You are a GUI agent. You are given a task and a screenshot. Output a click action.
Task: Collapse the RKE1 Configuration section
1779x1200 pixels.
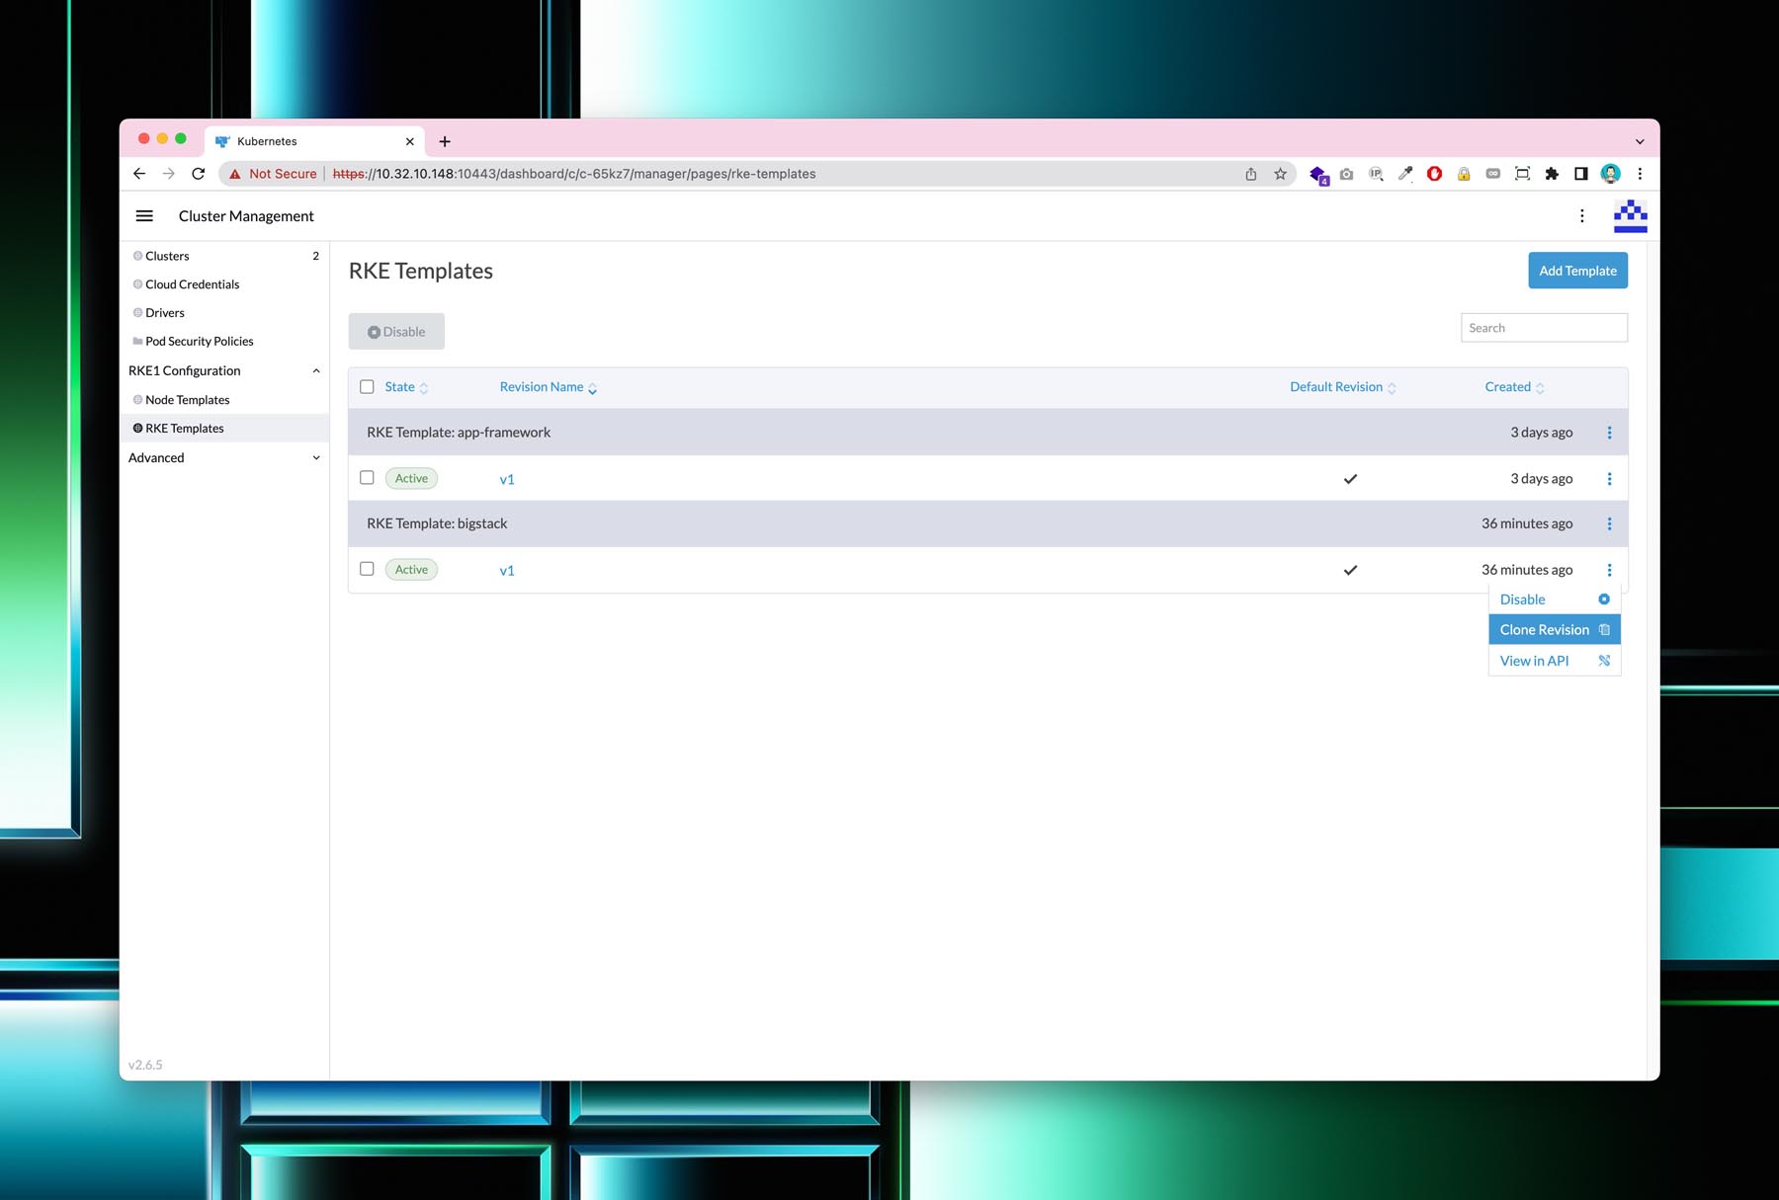[x=316, y=371]
